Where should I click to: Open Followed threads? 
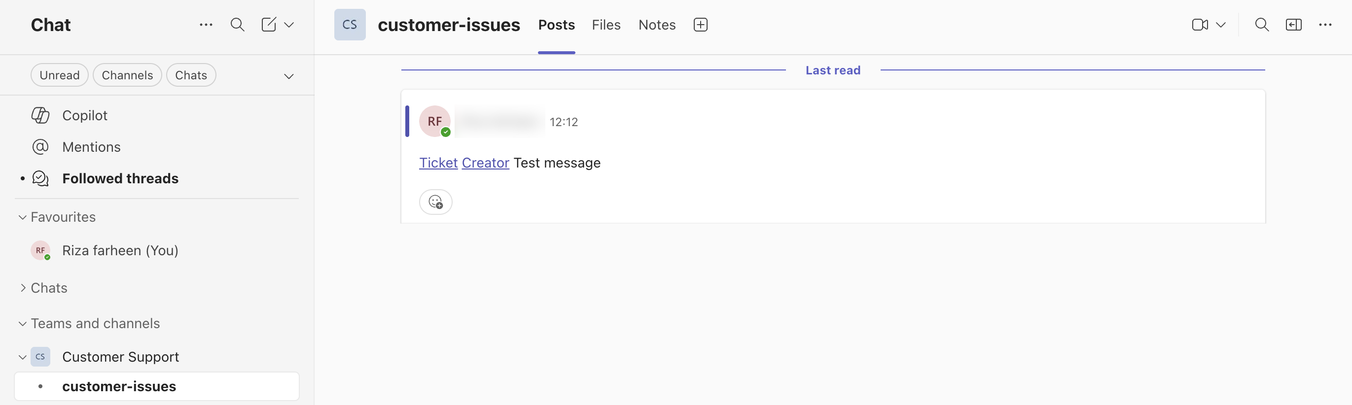pyautogui.click(x=120, y=178)
